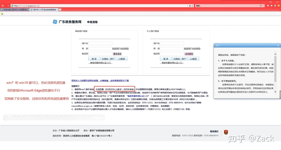Open 深圳市人力资源引进相关政策 download link
This screenshot has height=150, width=281.
pyautogui.click(x=100, y=81)
